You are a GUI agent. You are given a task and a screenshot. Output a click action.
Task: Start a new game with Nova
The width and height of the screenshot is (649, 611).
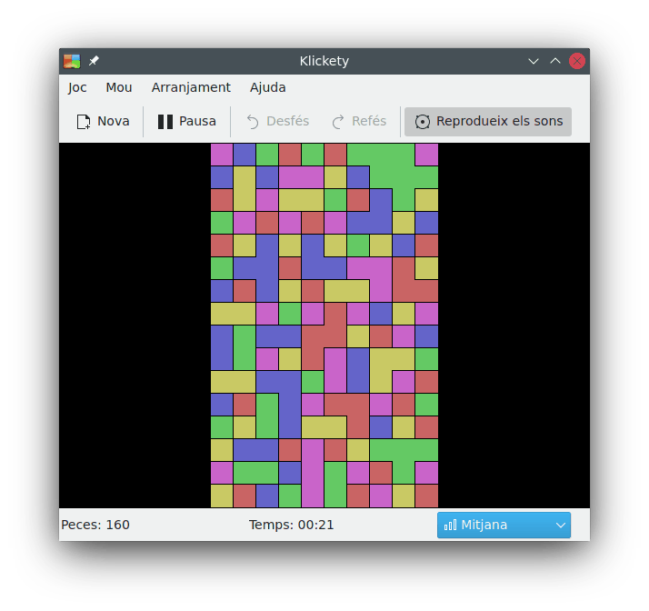coord(103,121)
